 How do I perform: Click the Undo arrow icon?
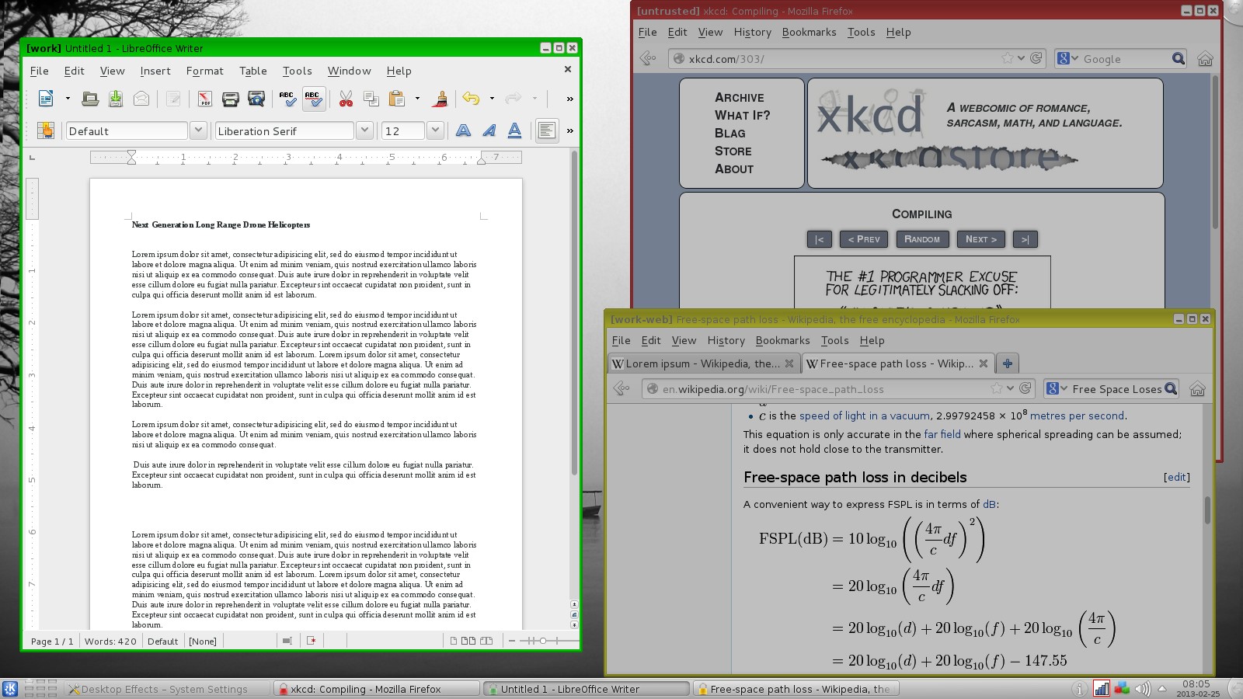[471, 99]
